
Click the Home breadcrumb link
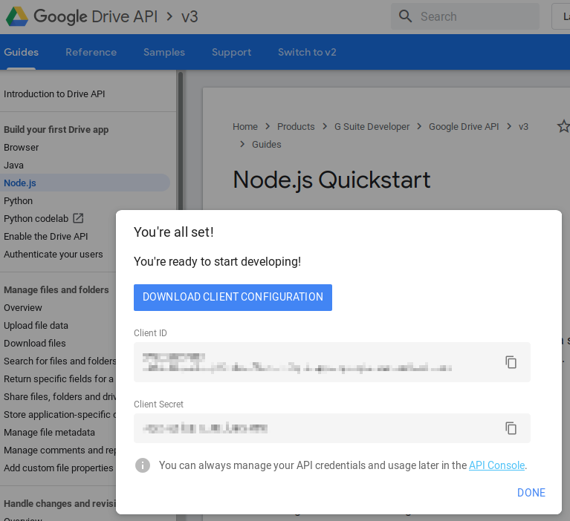(x=245, y=126)
